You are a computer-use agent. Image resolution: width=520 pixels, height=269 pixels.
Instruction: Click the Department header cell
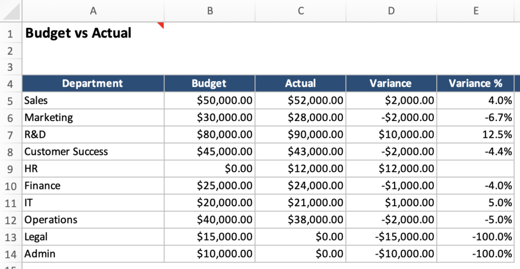point(92,84)
